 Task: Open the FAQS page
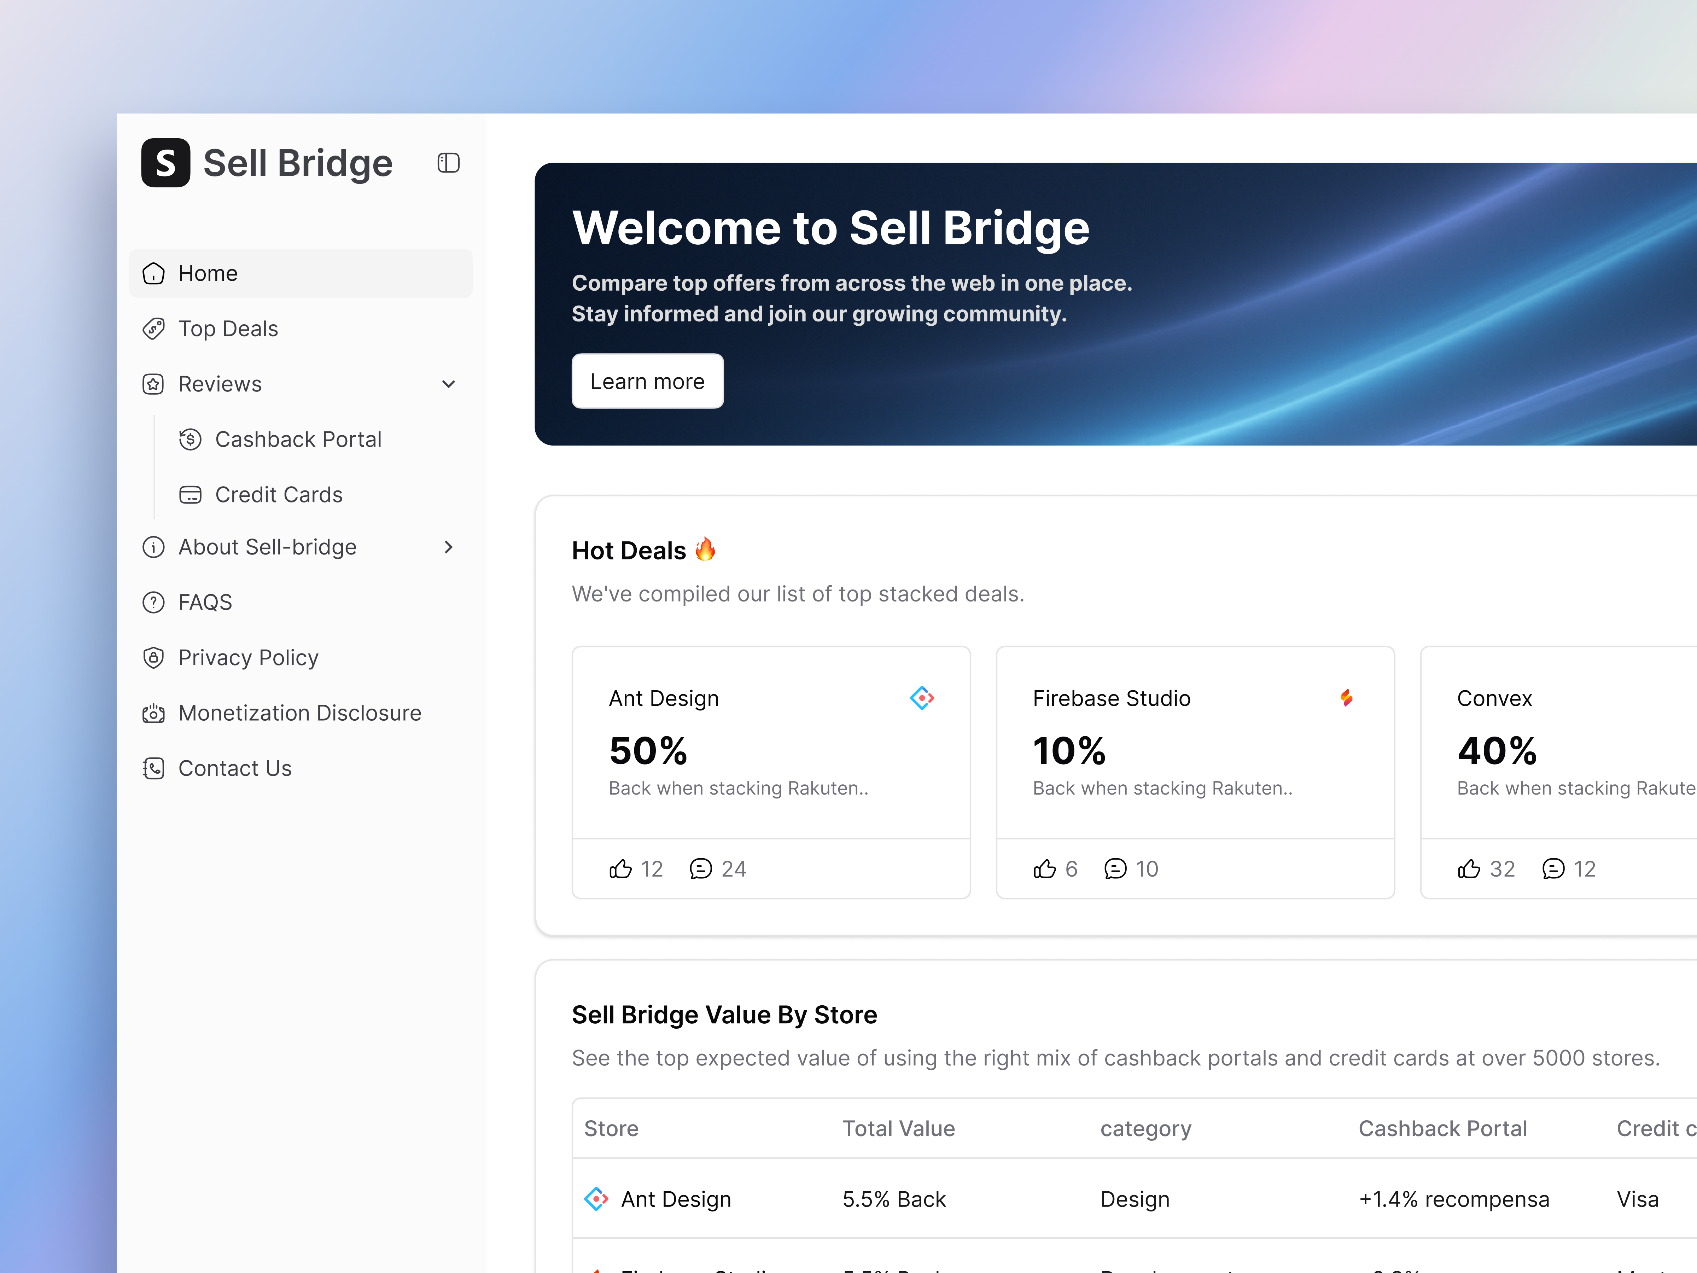pyautogui.click(x=301, y=602)
